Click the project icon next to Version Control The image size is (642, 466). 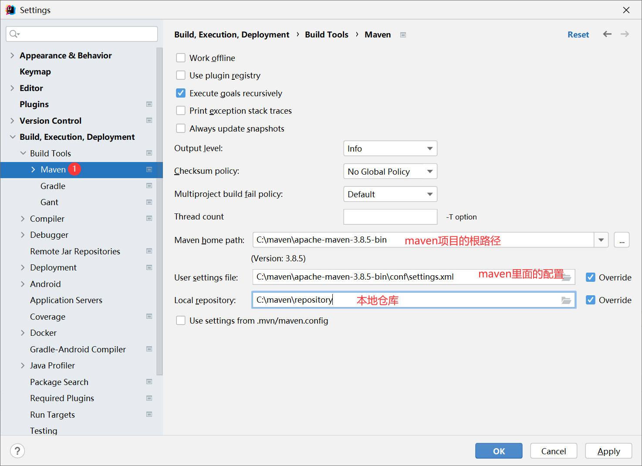point(149,121)
